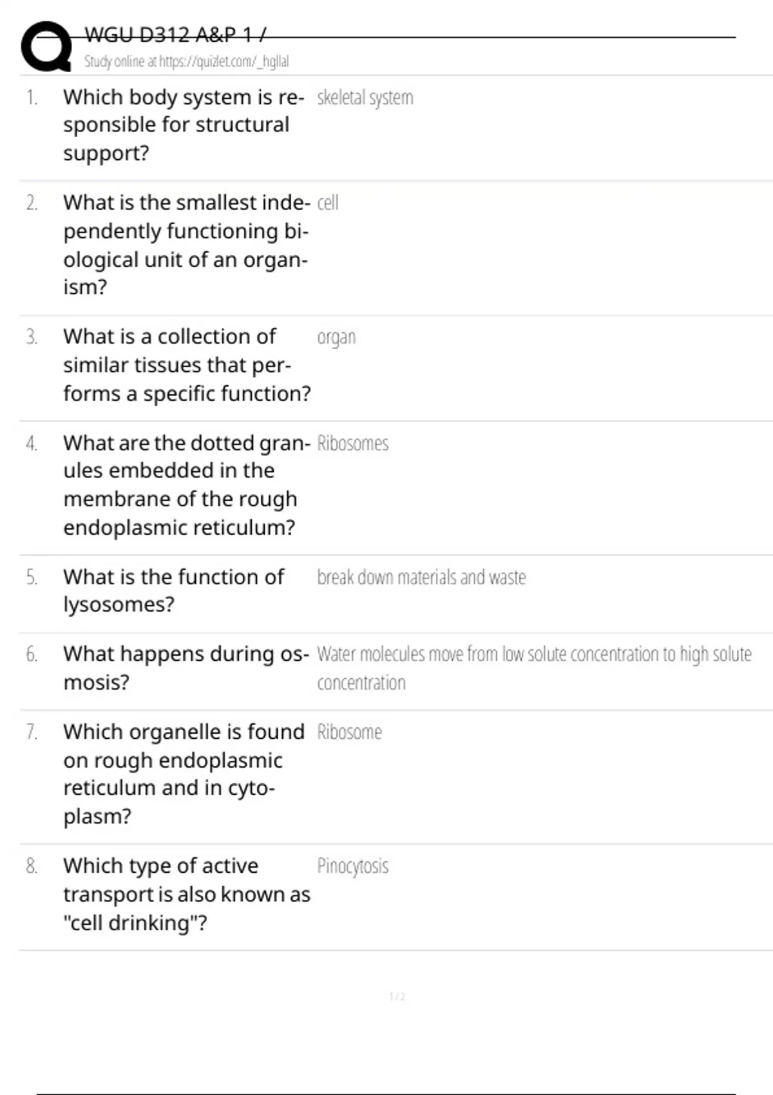Select the 'Ribosome' answer for question 7
Viewport: 773px width, 1095px height.
[x=349, y=732]
